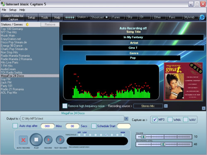This screenshot has height=155, width=207.
Task: Select station AOL Pop Mix
Action: pyautogui.click(x=30, y=93)
